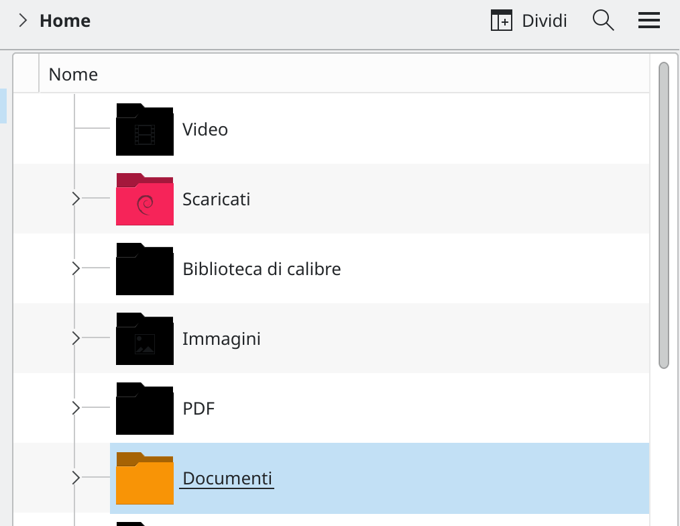
Task: Expand the Biblioteca di calibre folder
Action: coord(76,268)
